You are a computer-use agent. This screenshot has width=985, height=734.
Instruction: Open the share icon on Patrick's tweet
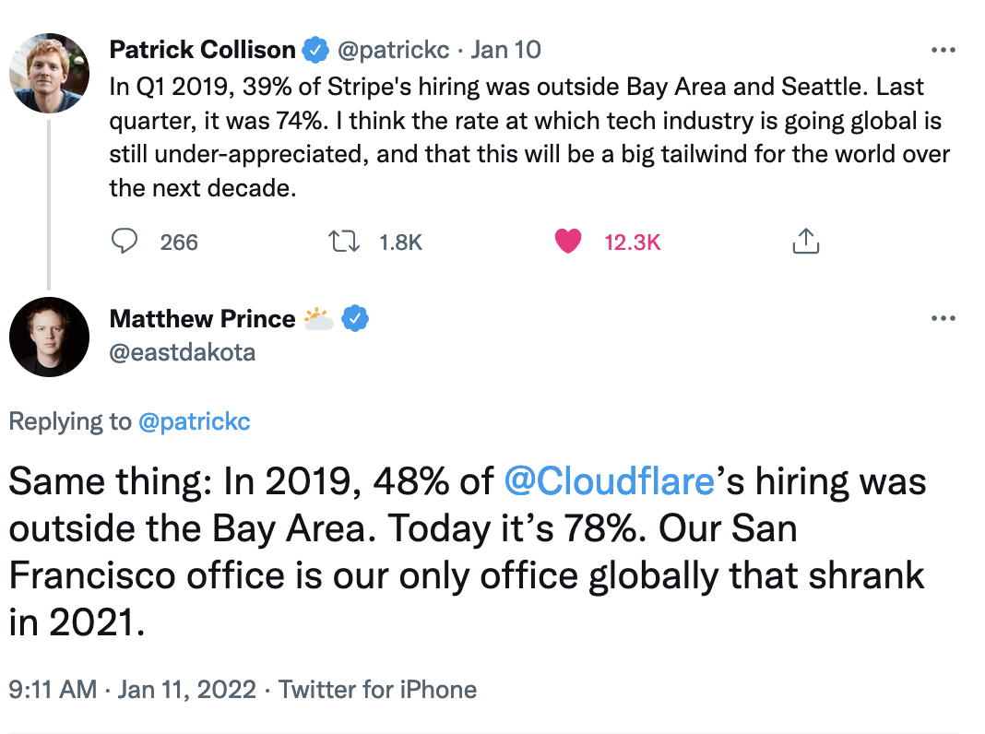click(805, 242)
